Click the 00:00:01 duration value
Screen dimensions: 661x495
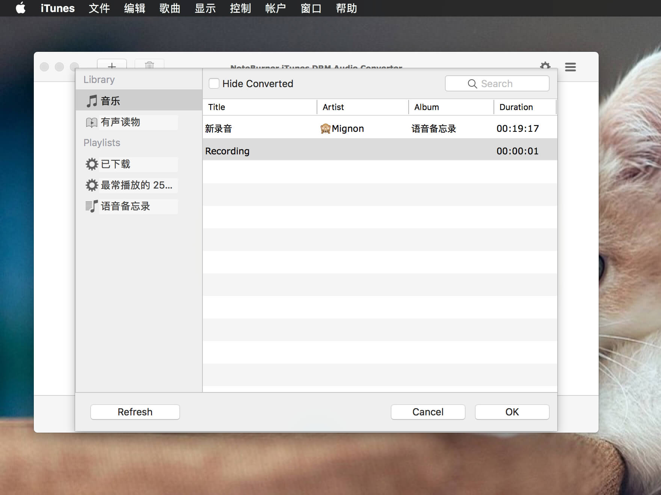(x=518, y=151)
